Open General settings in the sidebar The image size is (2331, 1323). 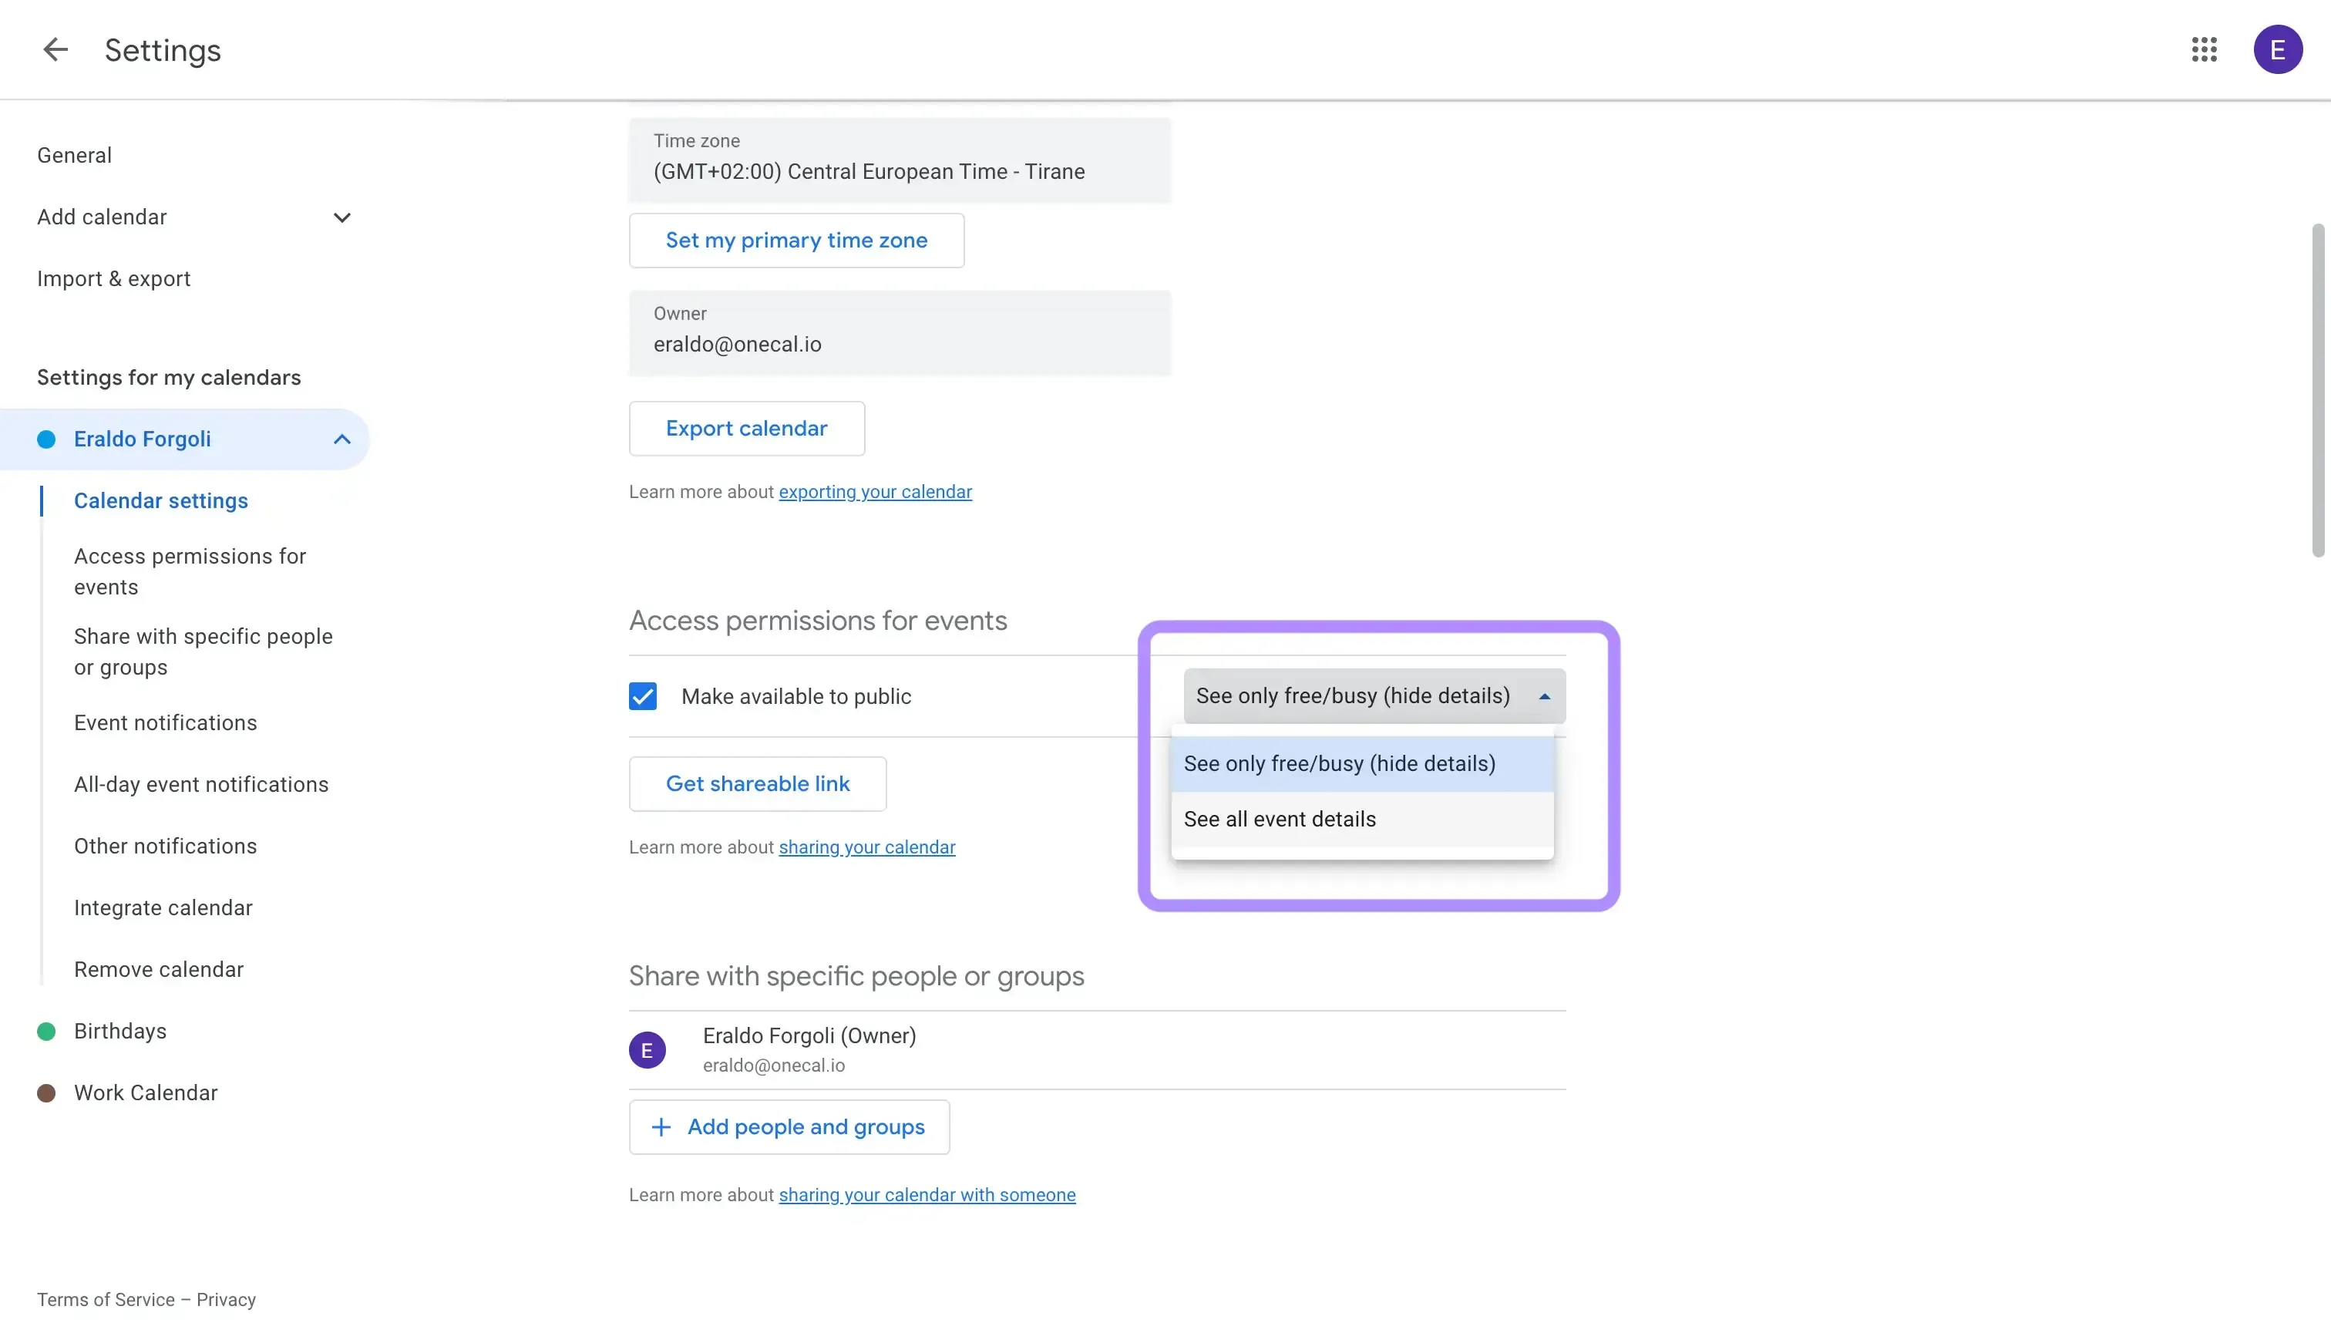[75, 154]
